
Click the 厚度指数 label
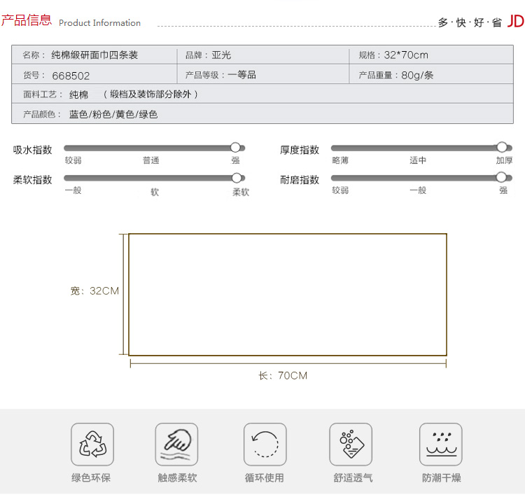300,150
